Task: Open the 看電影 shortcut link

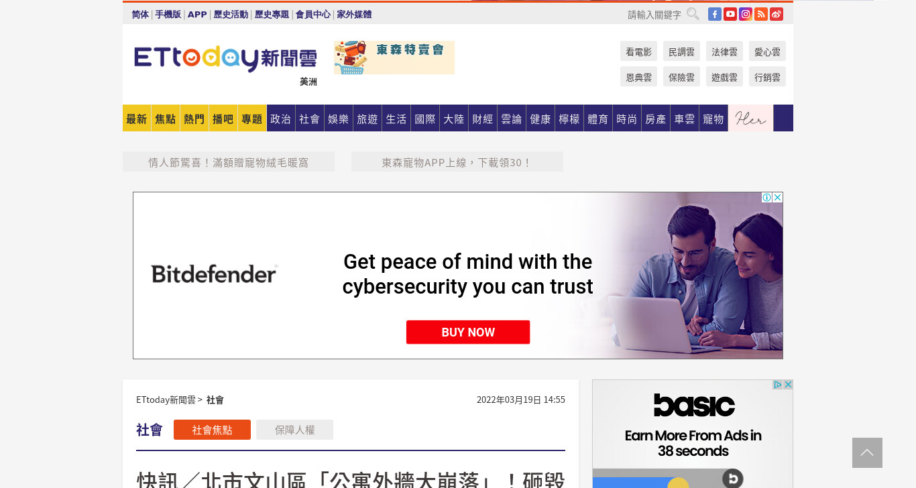Action: (x=638, y=51)
